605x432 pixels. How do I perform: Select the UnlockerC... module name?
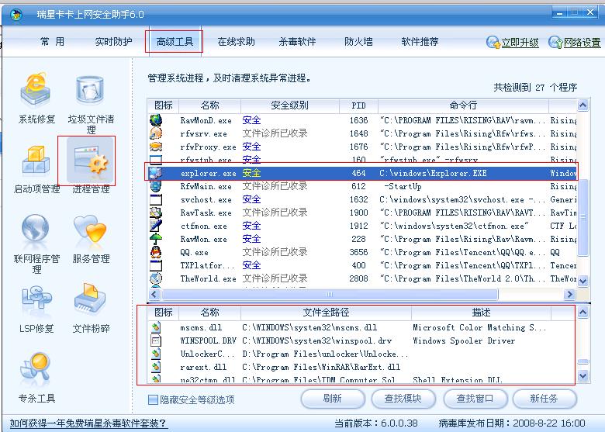point(207,354)
